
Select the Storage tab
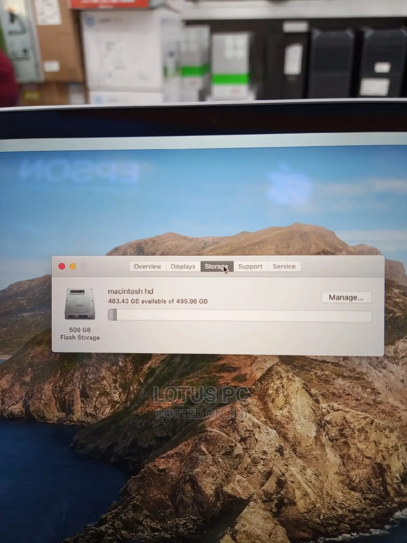pos(217,266)
